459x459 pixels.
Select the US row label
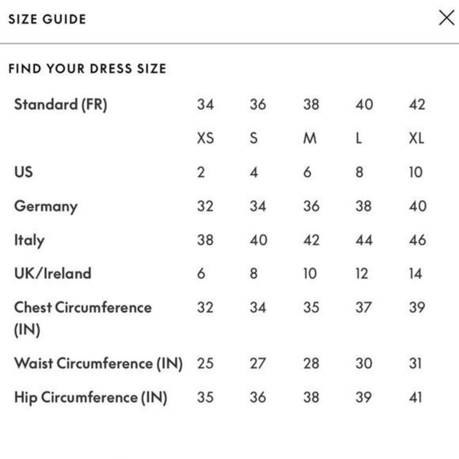23,172
